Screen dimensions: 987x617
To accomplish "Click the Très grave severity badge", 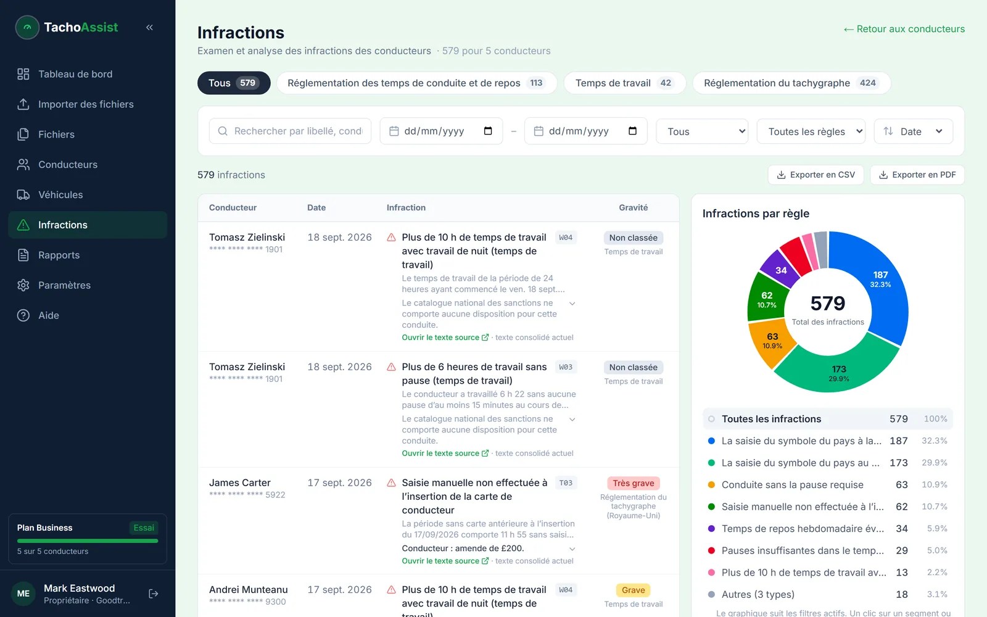I will (x=634, y=483).
